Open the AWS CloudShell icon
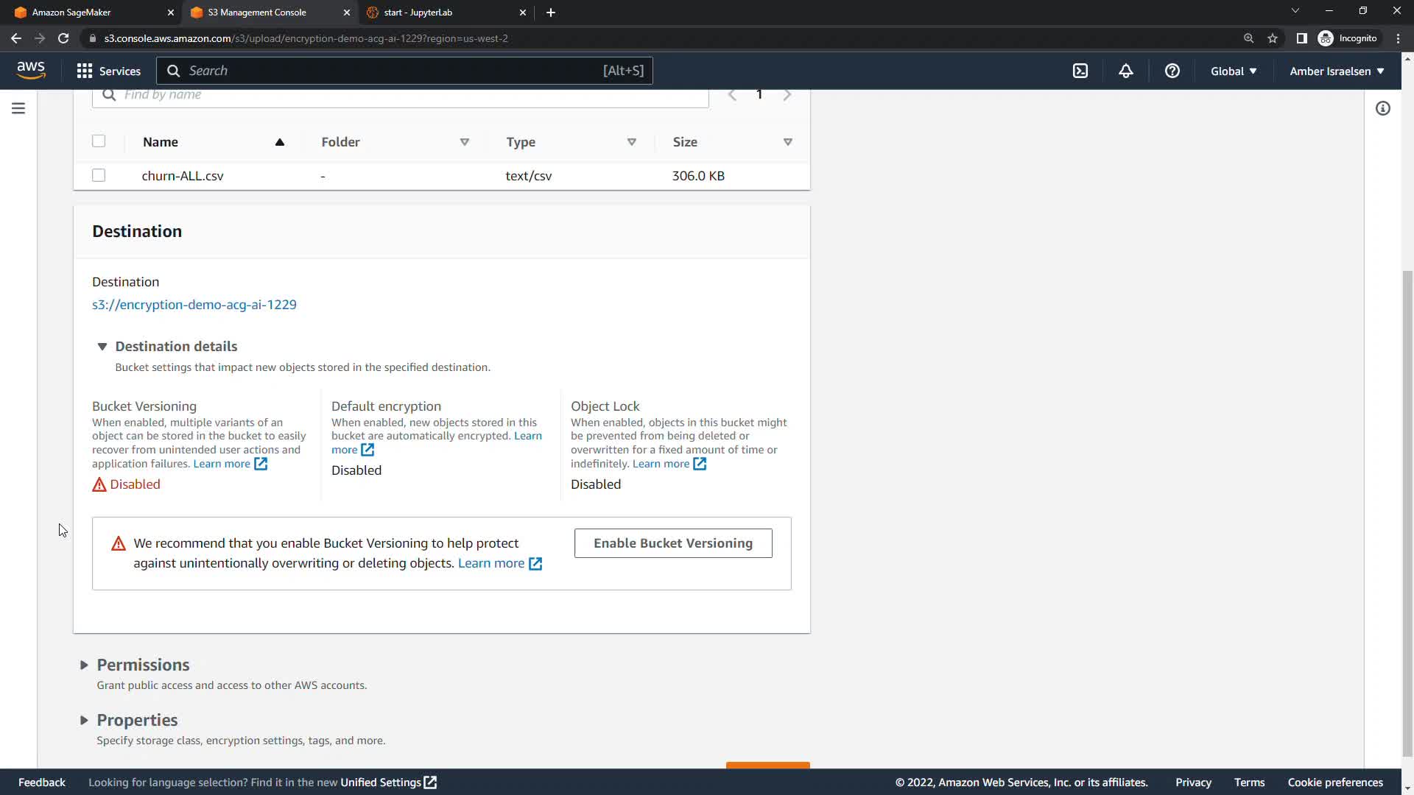This screenshot has width=1414, height=795. pos(1080,71)
